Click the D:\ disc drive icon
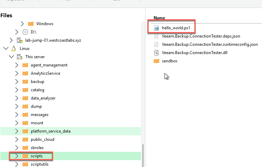262x167 pixels. [x=25, y=32]
